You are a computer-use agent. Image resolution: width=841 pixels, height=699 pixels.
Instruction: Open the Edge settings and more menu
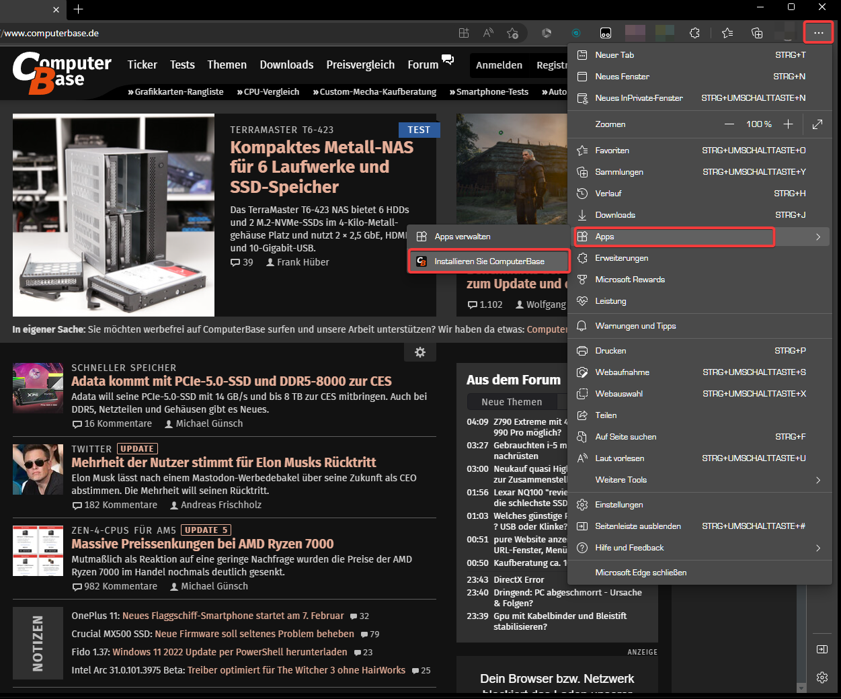click(818, 32)
